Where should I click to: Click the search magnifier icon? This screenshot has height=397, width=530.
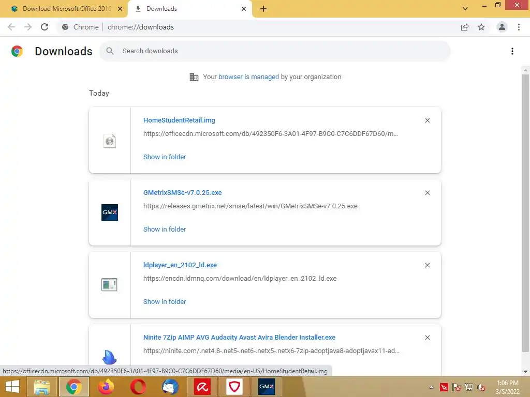(x=110, y=51)
